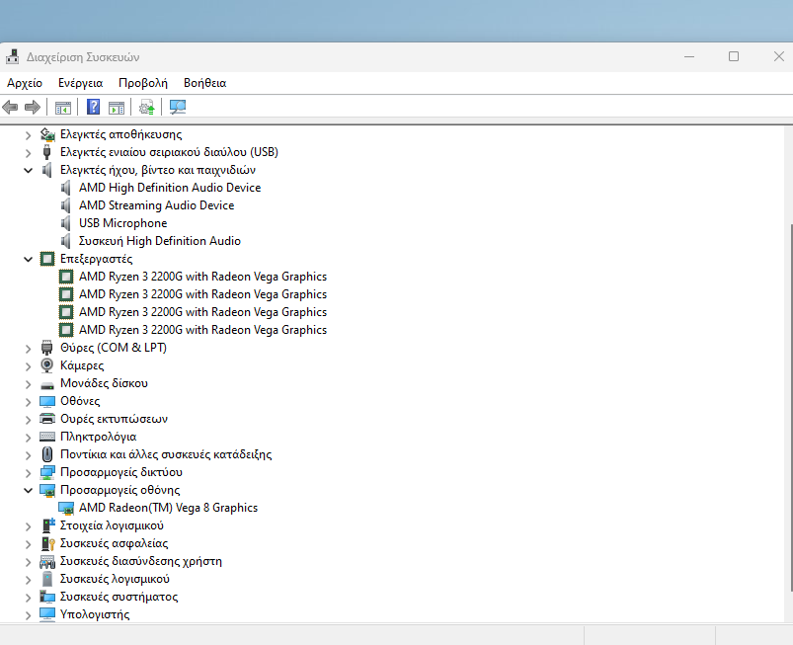This screenshot has width=793, height=645.
Task: Open the Αρχείο menu
Action: coord(25,83)
